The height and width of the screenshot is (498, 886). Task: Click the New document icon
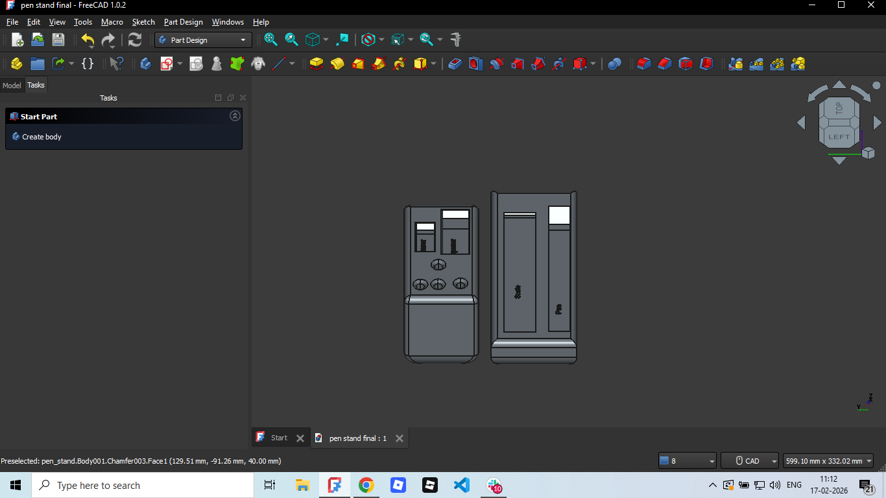pos(18,40)
